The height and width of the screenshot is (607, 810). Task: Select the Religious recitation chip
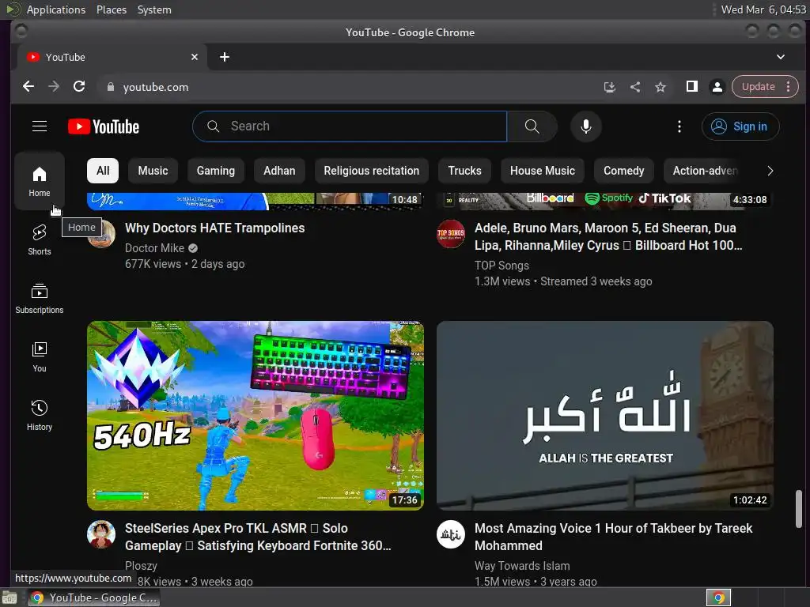coord(372,171)
